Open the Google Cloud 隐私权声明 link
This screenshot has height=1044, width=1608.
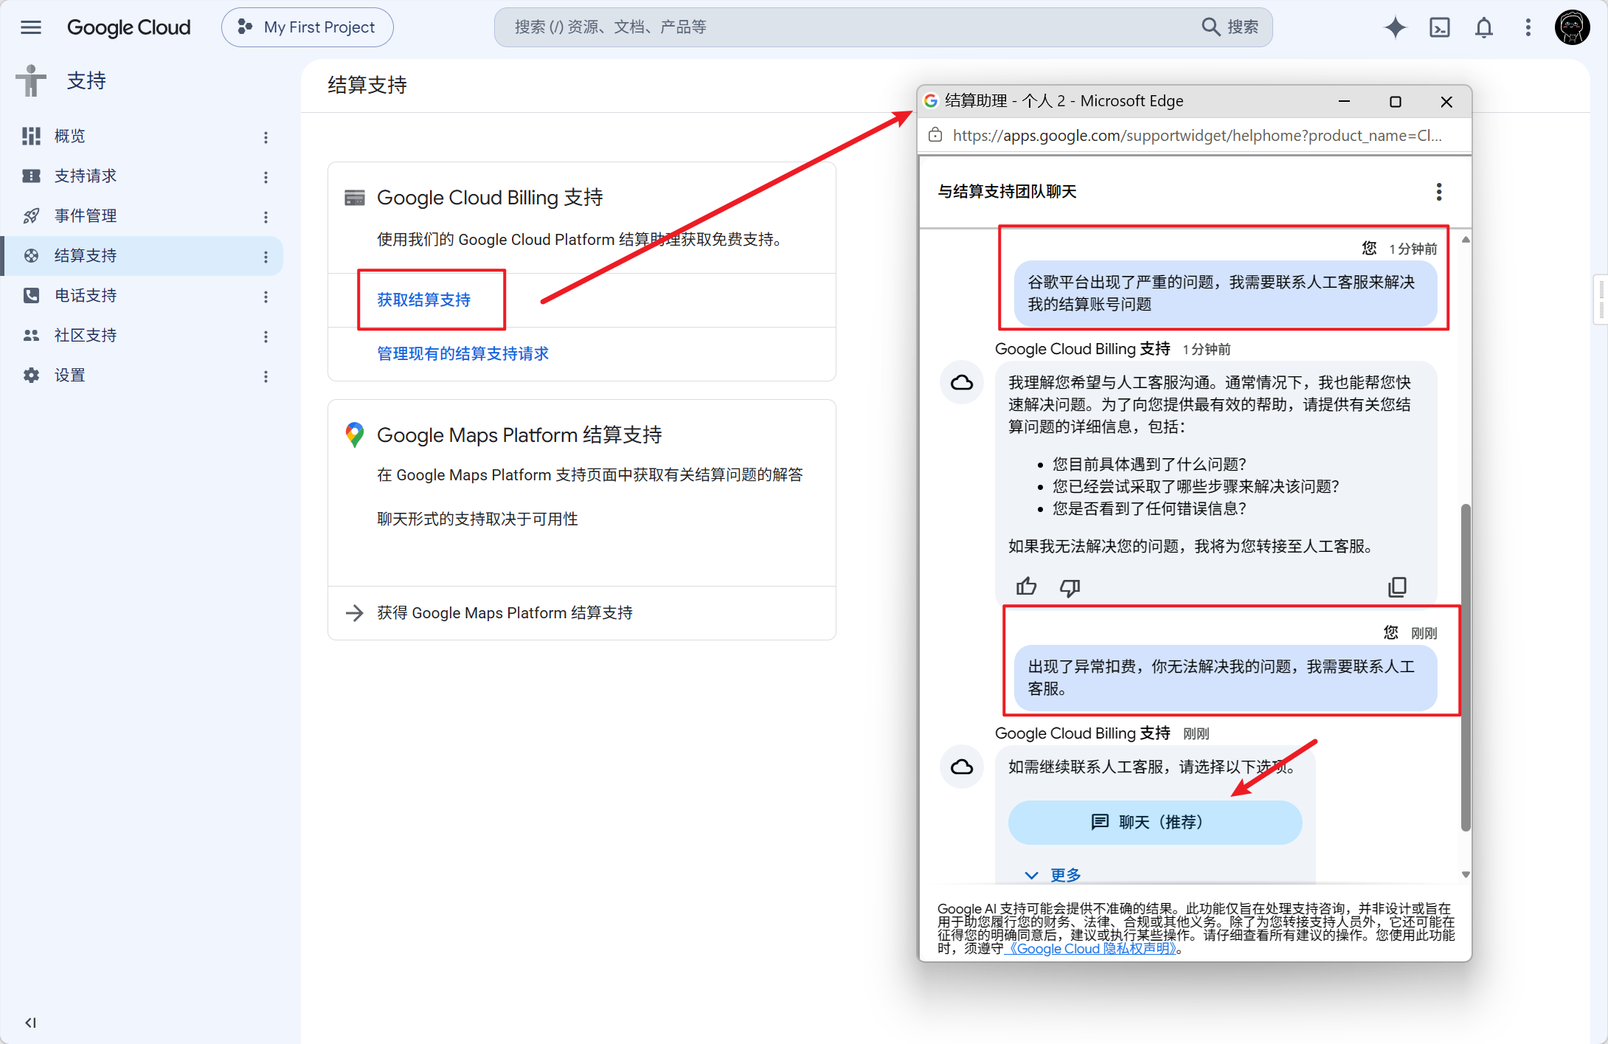pyautogui.click(x=1093, y=949)
